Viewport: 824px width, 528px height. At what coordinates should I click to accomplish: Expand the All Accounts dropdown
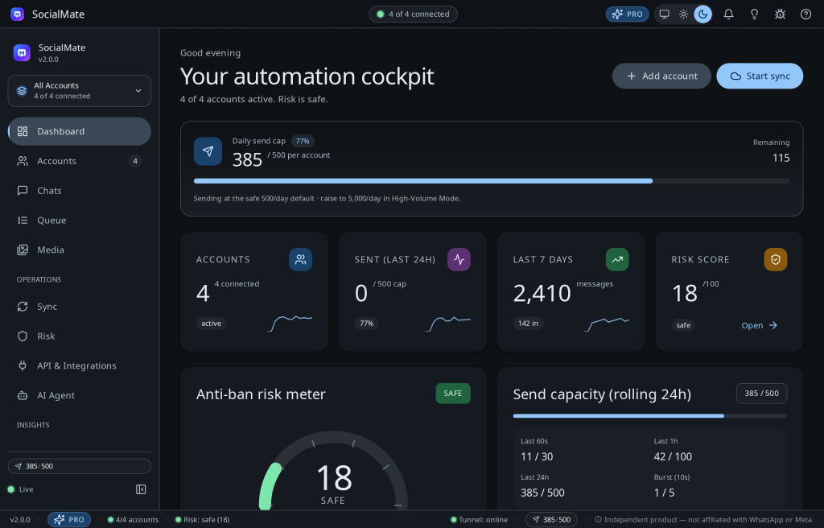tap(80, 90)
